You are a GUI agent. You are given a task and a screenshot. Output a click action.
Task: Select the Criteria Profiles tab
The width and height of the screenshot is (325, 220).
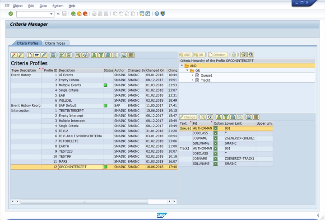(x=28, y=43)
